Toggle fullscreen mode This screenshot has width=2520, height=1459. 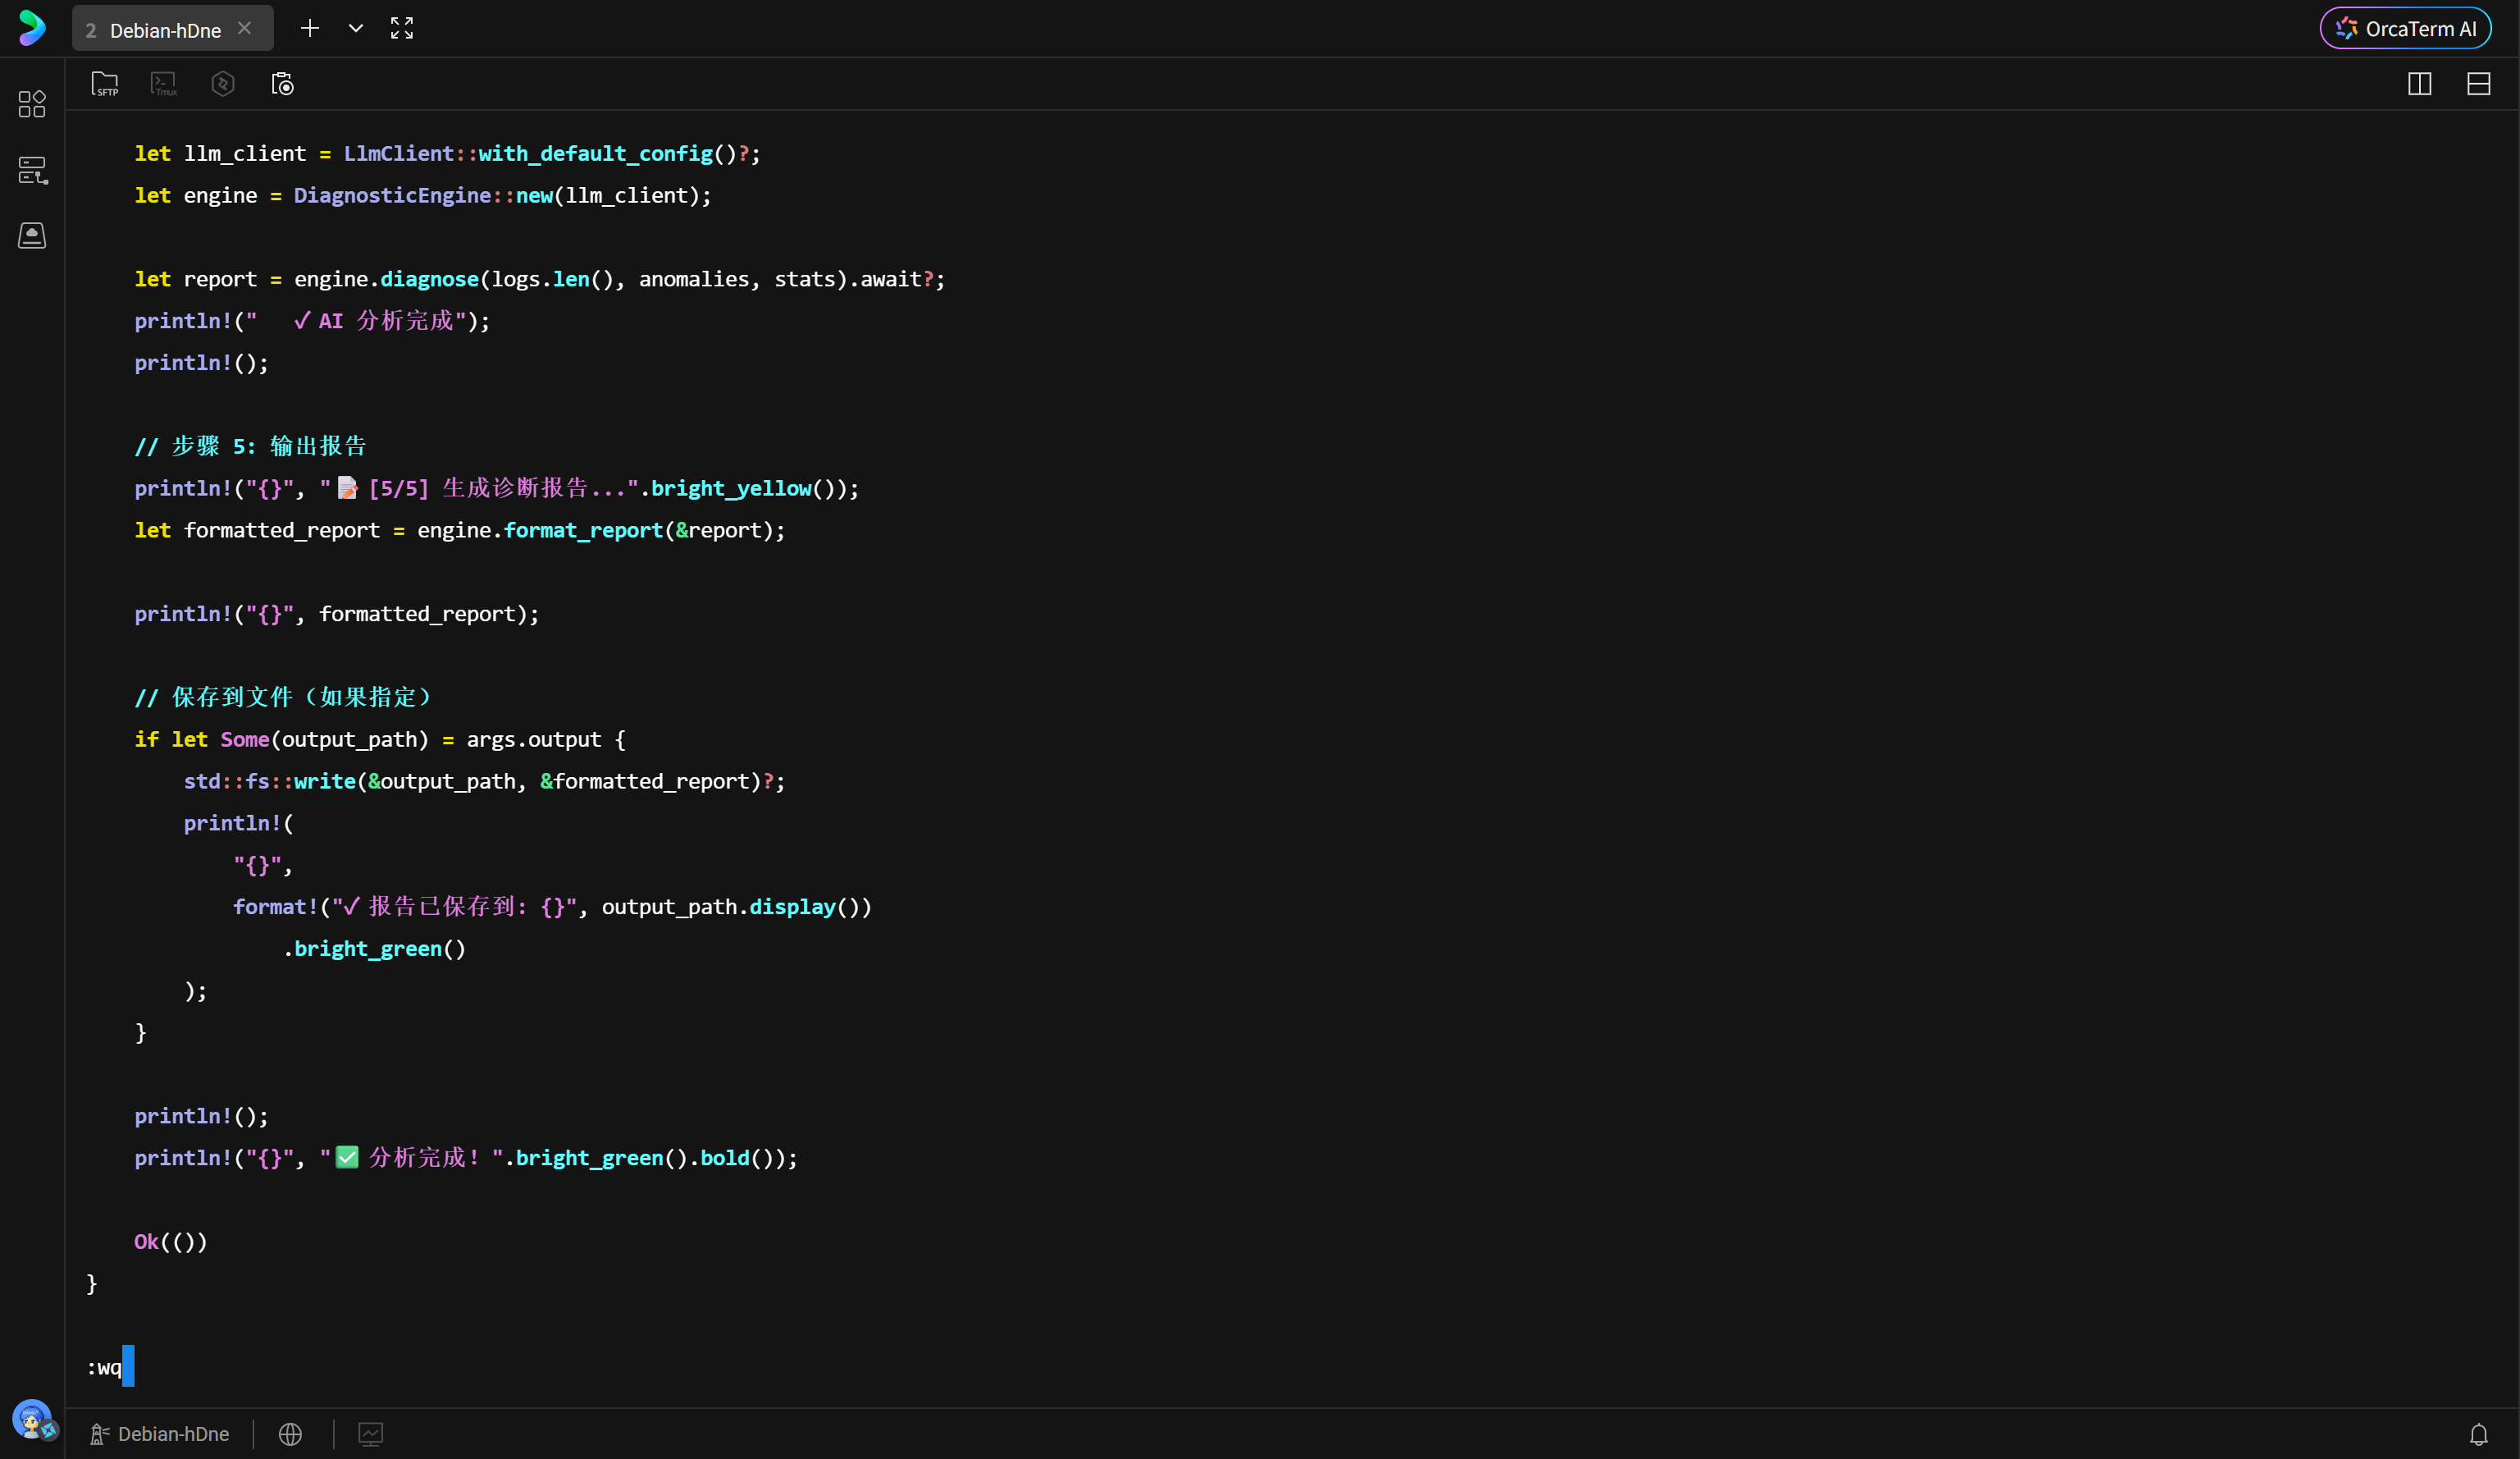pos(402,28)
